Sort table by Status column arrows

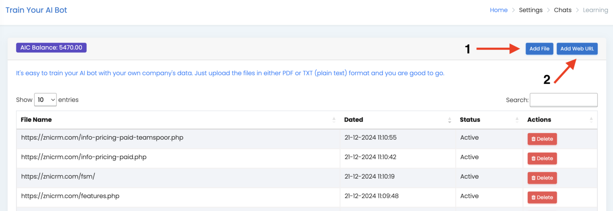(517, 120)
